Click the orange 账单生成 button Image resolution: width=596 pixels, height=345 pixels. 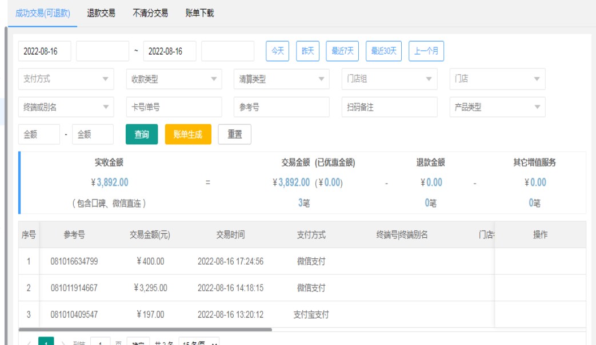point(187,134)
